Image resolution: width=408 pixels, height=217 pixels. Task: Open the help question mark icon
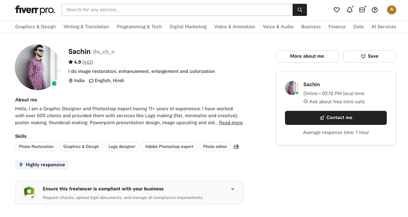tap(375, 10)
